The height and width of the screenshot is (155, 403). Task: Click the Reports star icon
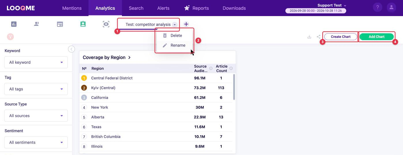(x=187, y=8)
